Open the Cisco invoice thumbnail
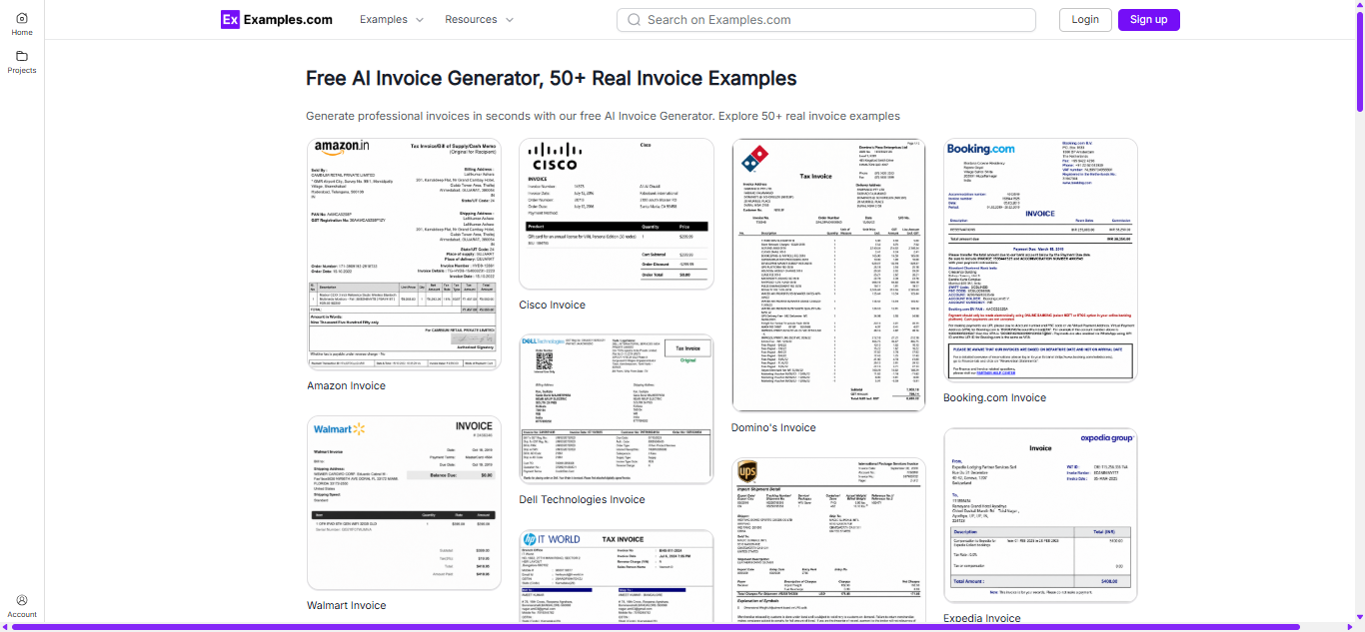This screenshot has width=1365, height=632. click(617, 214)
